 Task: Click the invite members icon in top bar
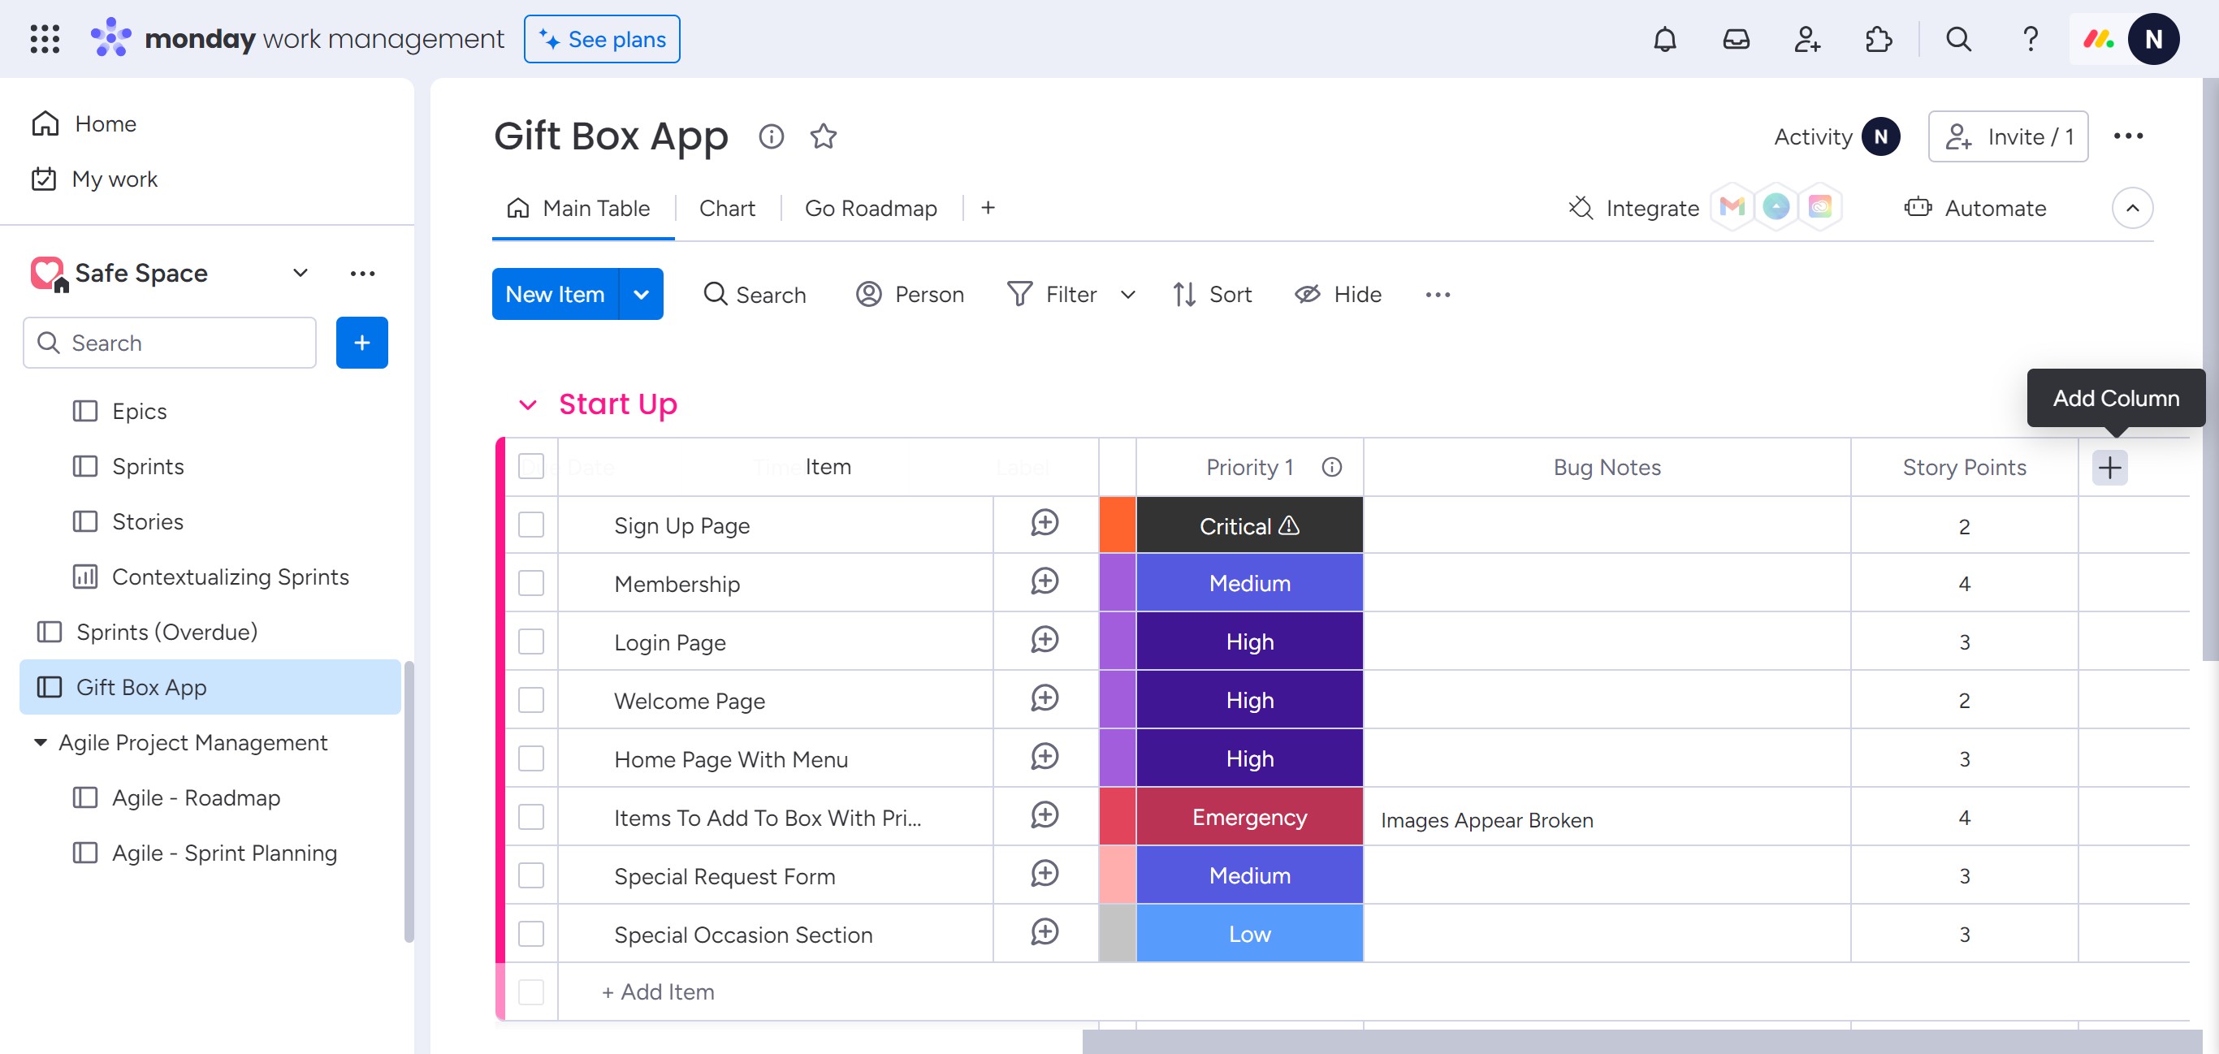pos(1806,39)
